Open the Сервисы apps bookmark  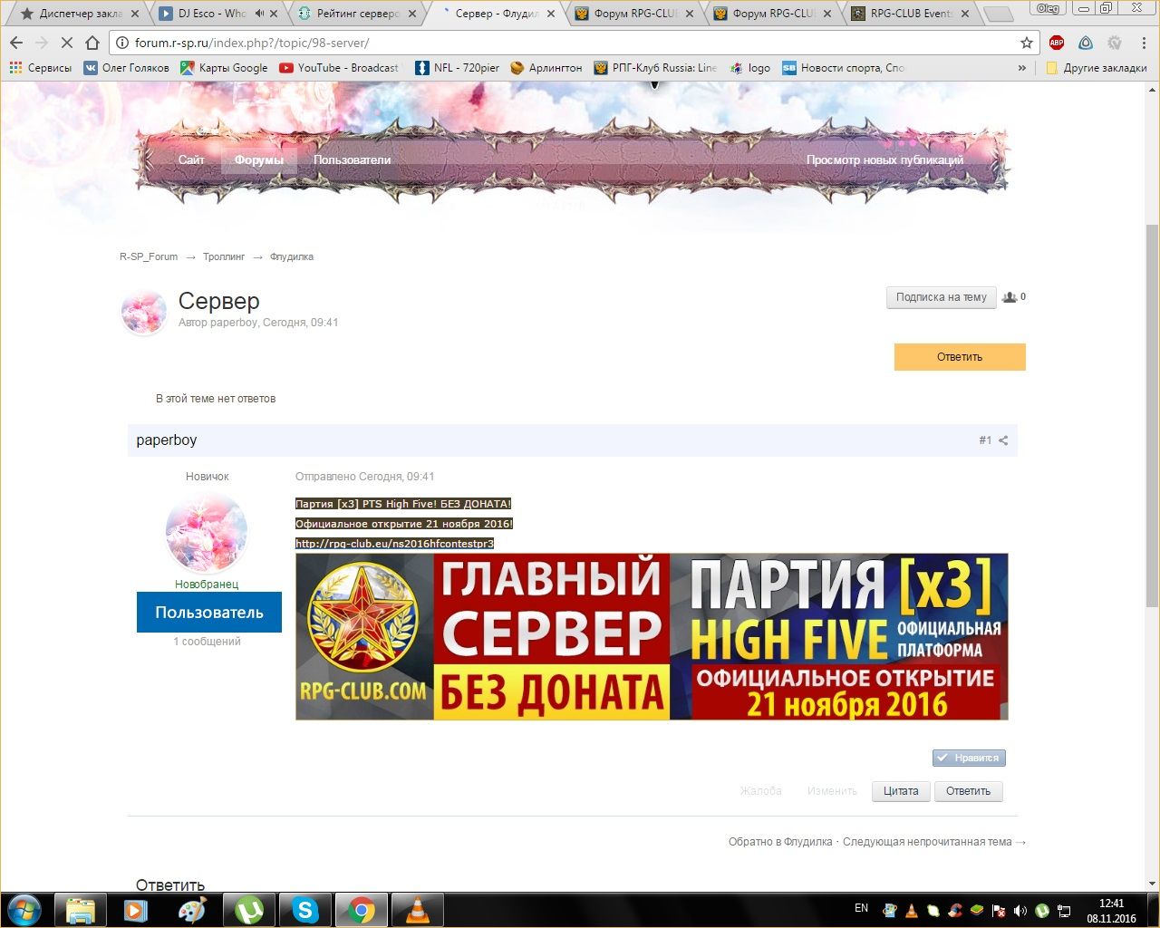[40, 68]
